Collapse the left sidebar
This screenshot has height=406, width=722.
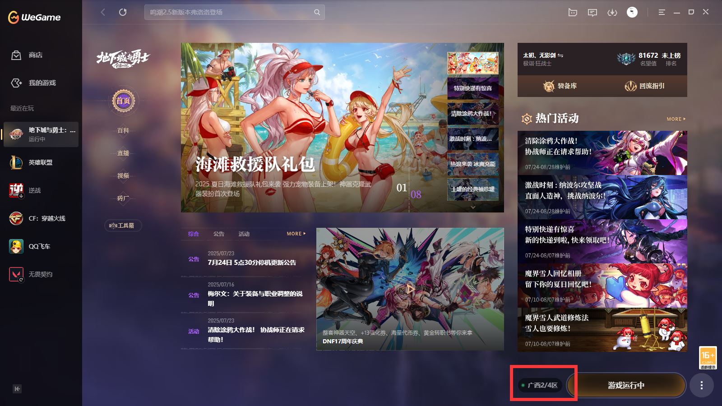[x=17, y=389]
